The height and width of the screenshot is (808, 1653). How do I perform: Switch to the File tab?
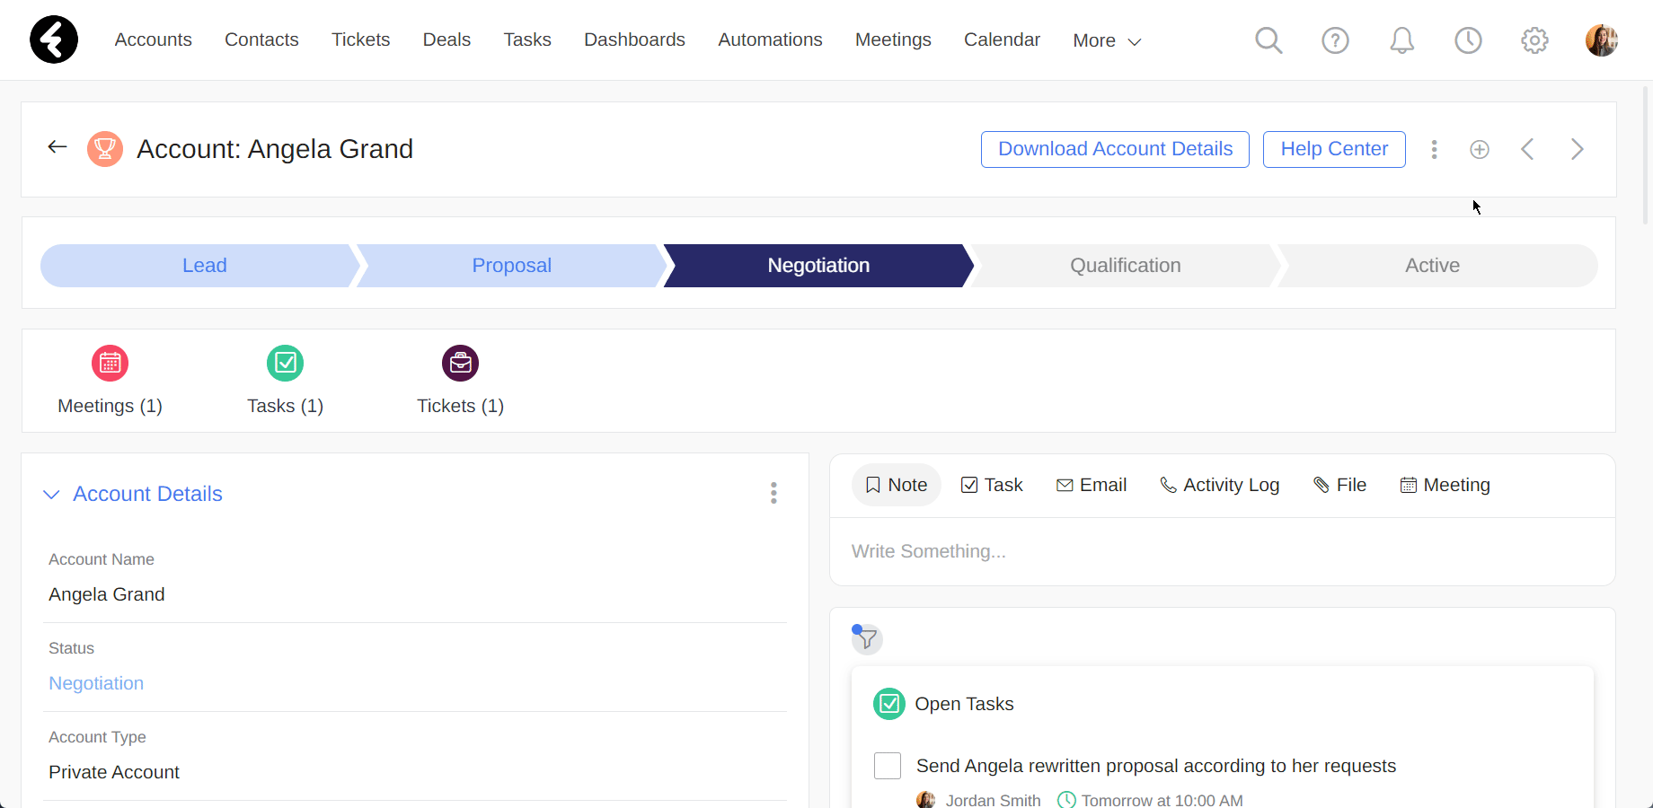point(1339,485)
